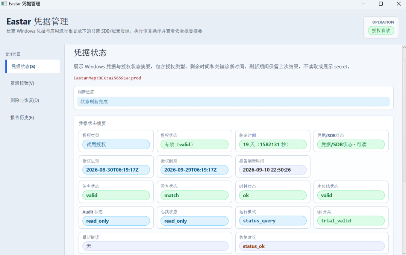This screenshot has height=255, width=406.
Task: Open the 凭据状态(S) page
Action: pos(33,66)
